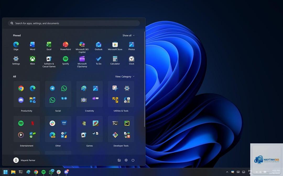This screenshot has height=176, width=283.
Task: Open Hill Climb game in Games category
Action: [95, 123]
